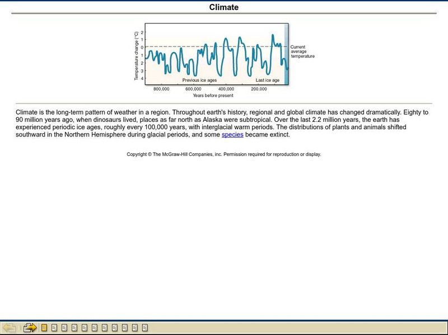
Task: Jump to the second page icon
Action: (54, 327)
